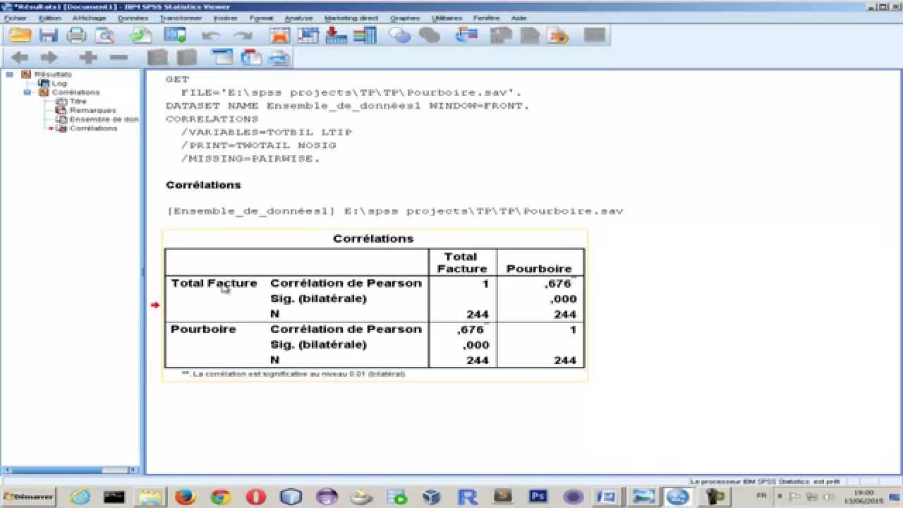Click the Select last output icon
903x508 pixels.
pos(466,35)
